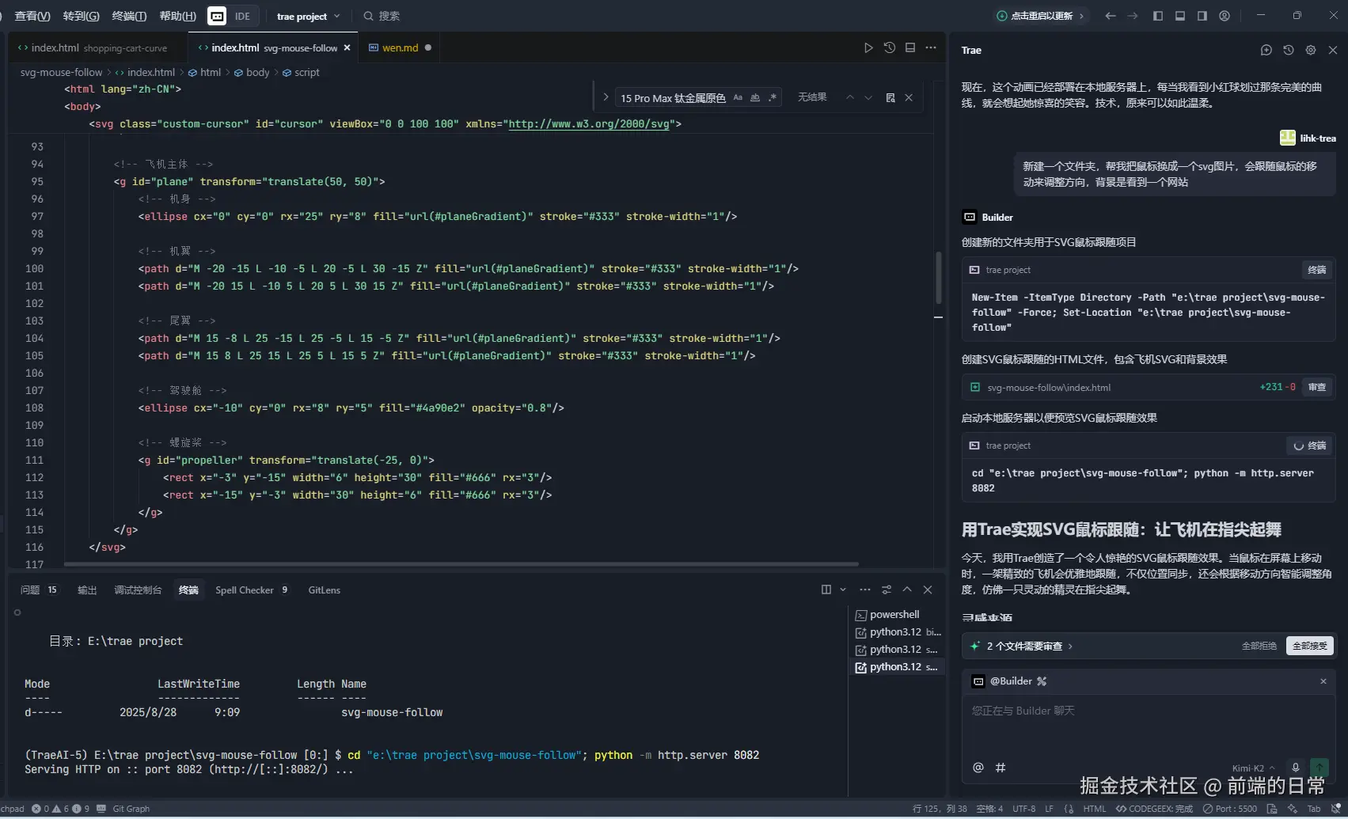This screenshot has width=1348, height=819.
Task: Click the 搜索 search box in the title bar
Action: click(x=382, y=16)
